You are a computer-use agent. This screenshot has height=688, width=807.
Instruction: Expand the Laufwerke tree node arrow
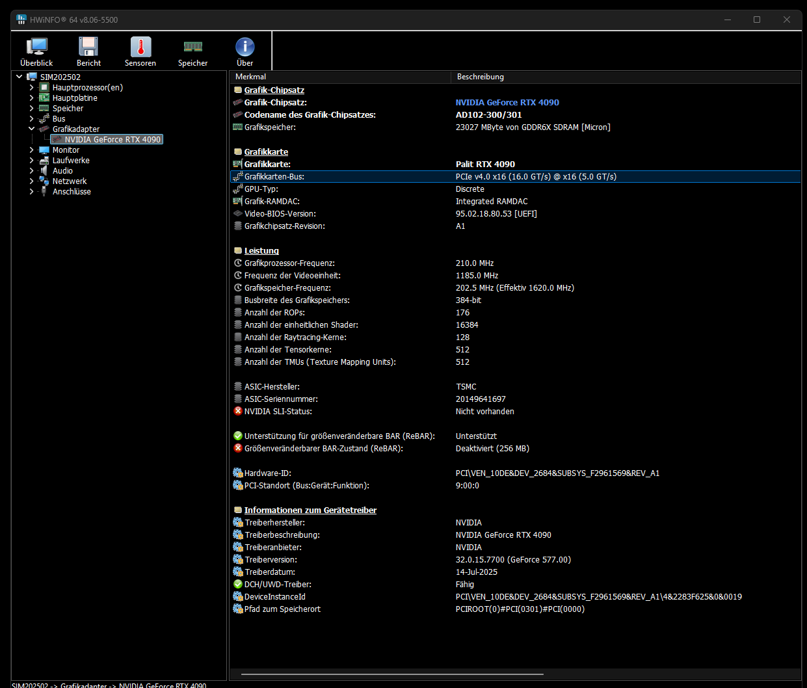tap(31, 160)
